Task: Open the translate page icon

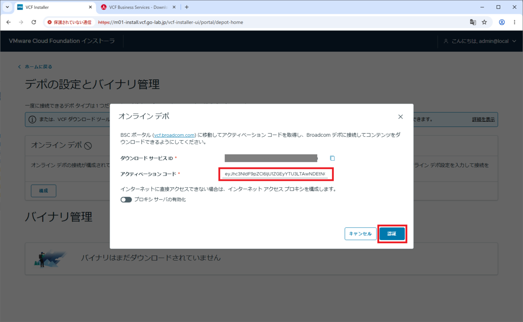Action: tap(473, 22)
